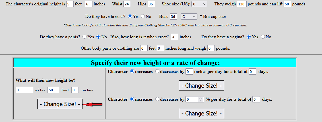Click the can lift pounds field
The height and width of the screenshot is (122, 322).
[287, 4]
